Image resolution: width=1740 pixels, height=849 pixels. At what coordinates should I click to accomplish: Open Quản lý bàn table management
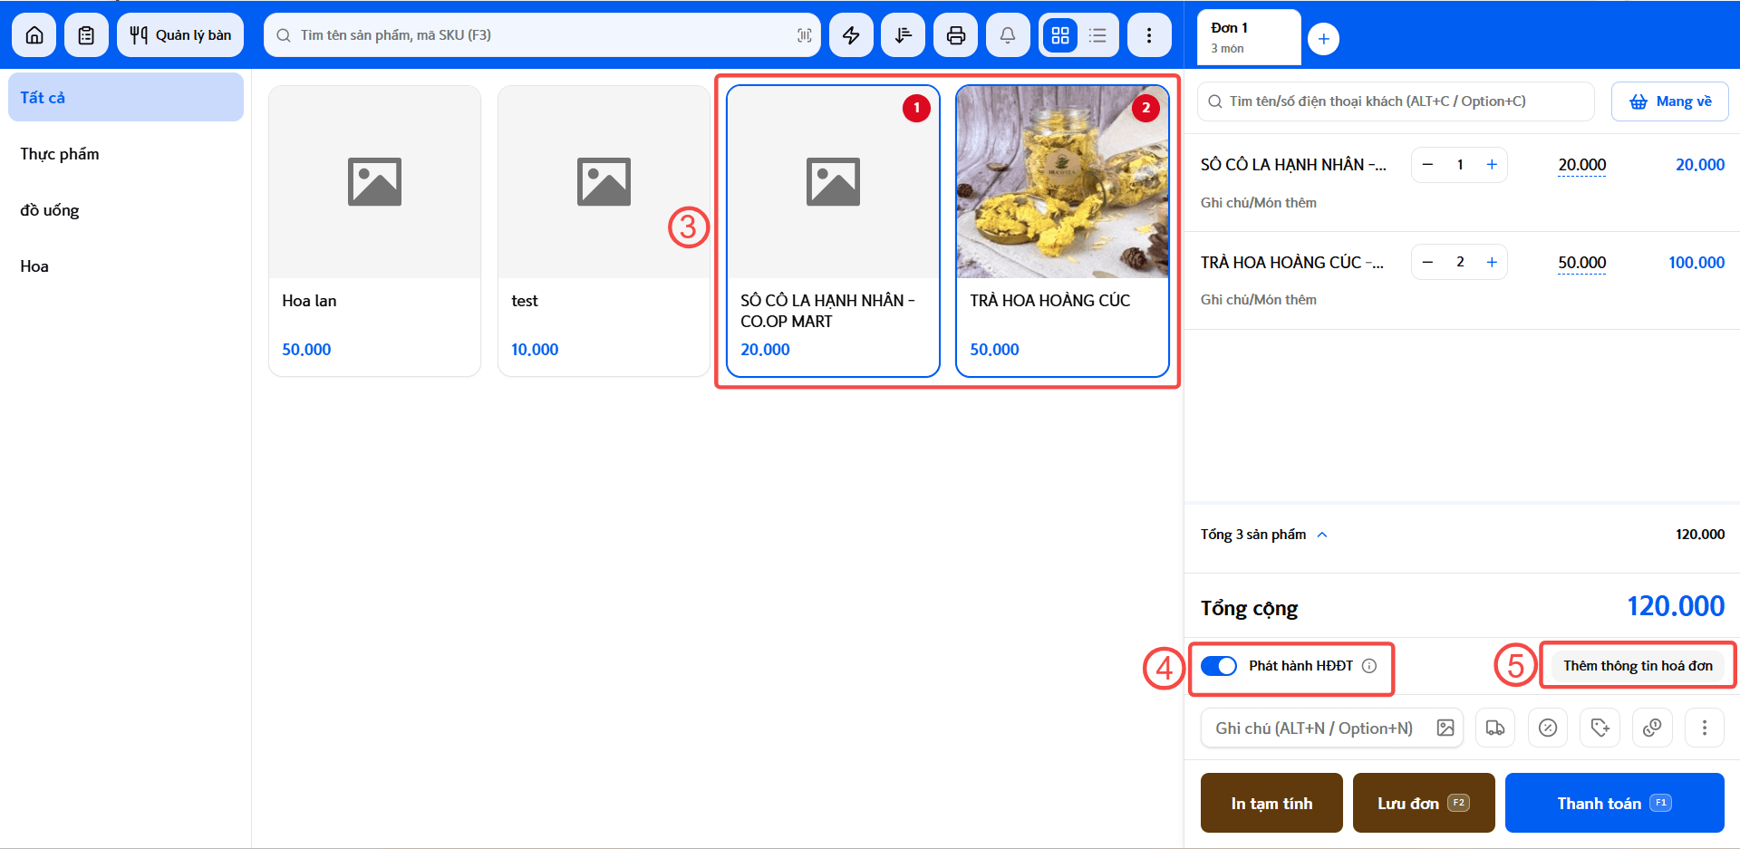(180, 35)
